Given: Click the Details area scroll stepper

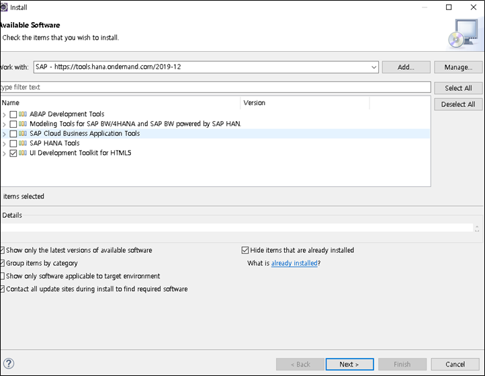Looking at the screenshot, I should pos(477,229).
